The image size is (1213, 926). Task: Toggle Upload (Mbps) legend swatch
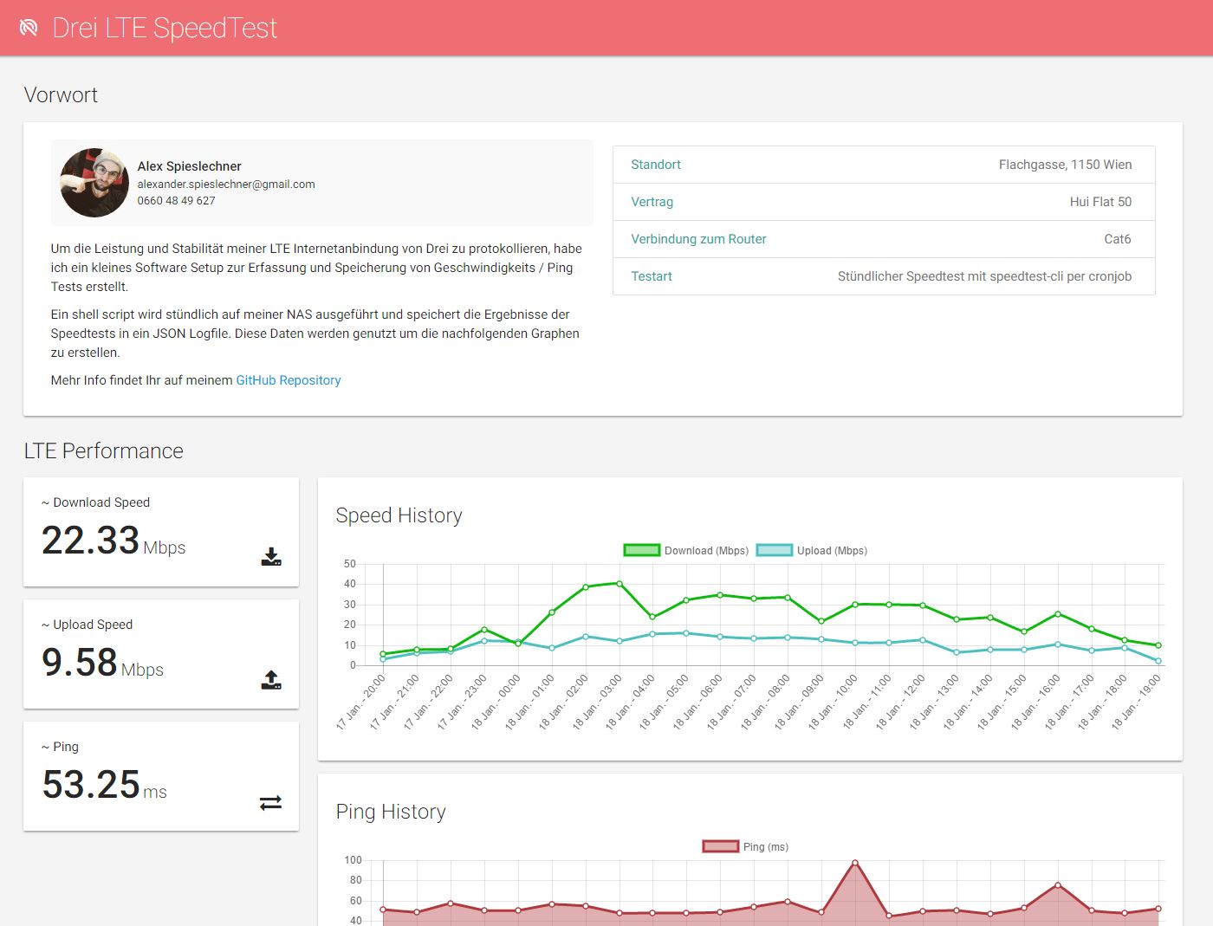click(775, 550)
